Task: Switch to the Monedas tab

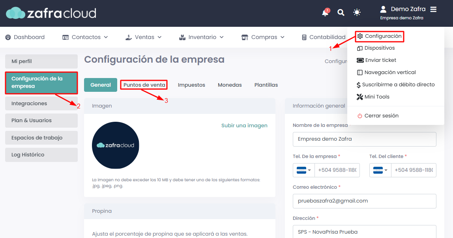Action: 230,85
